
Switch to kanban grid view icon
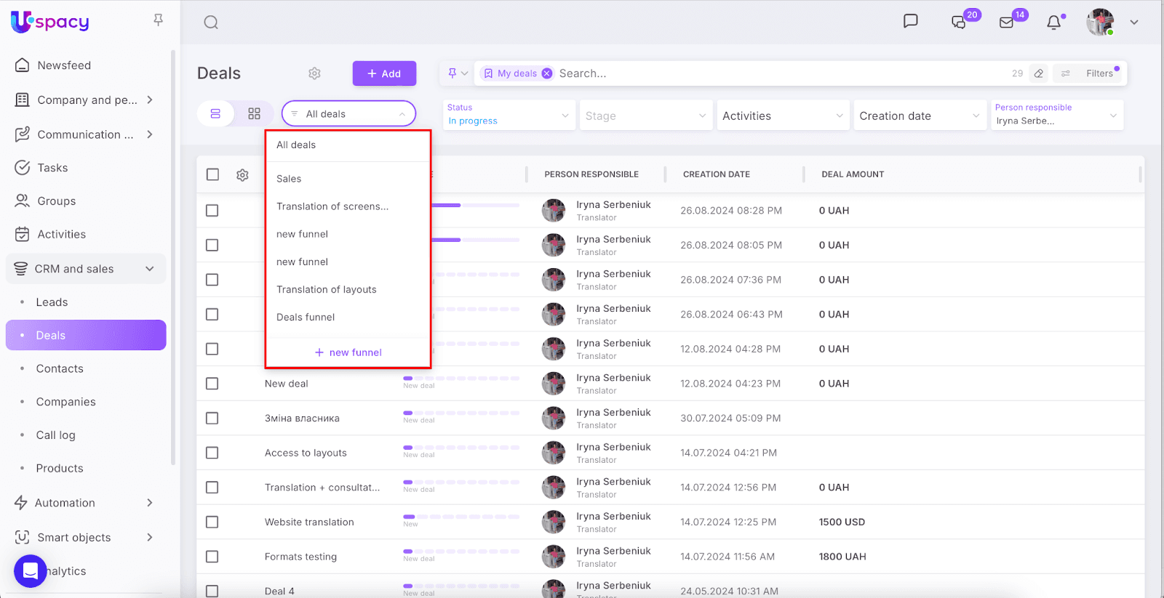click(x=254, y=114)
